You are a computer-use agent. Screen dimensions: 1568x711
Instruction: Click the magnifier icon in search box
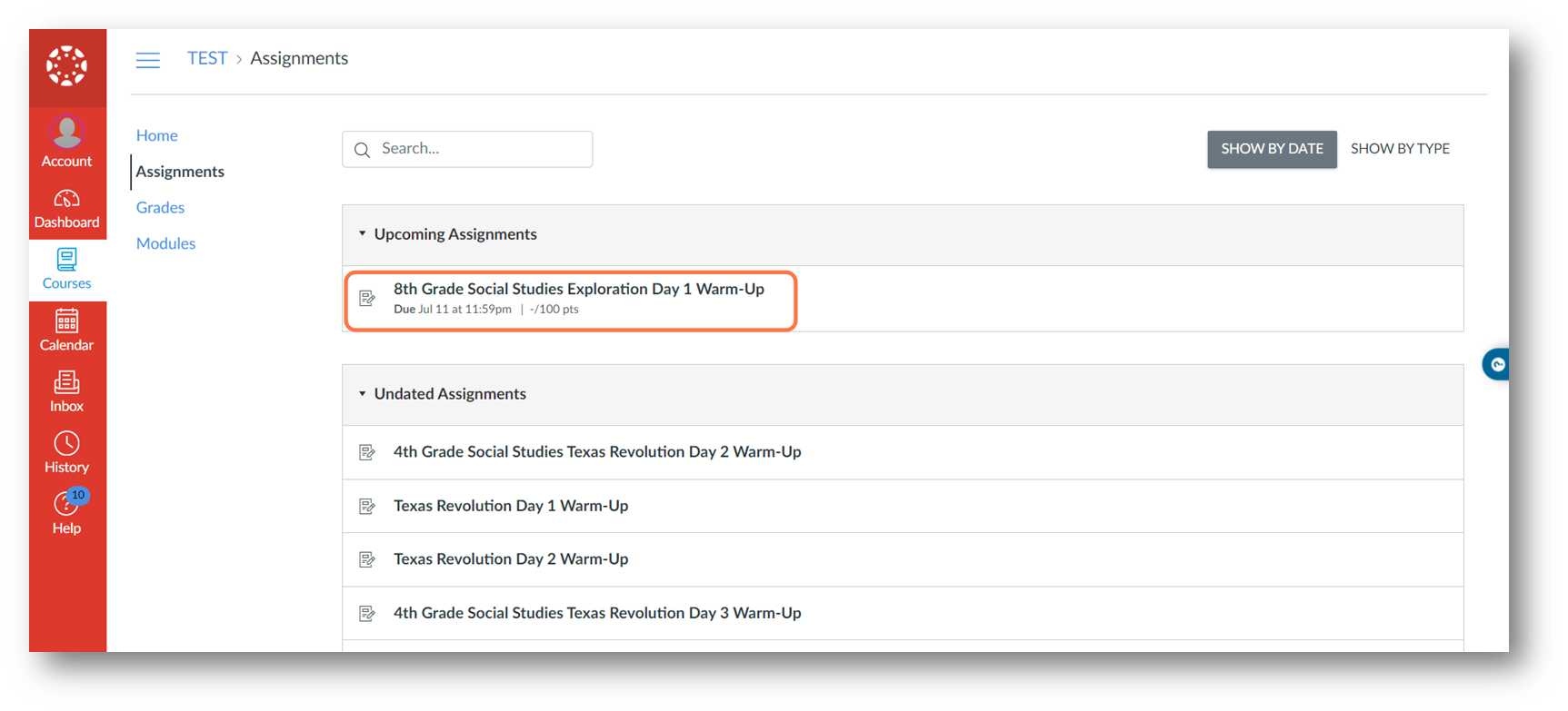pos(362,150)
